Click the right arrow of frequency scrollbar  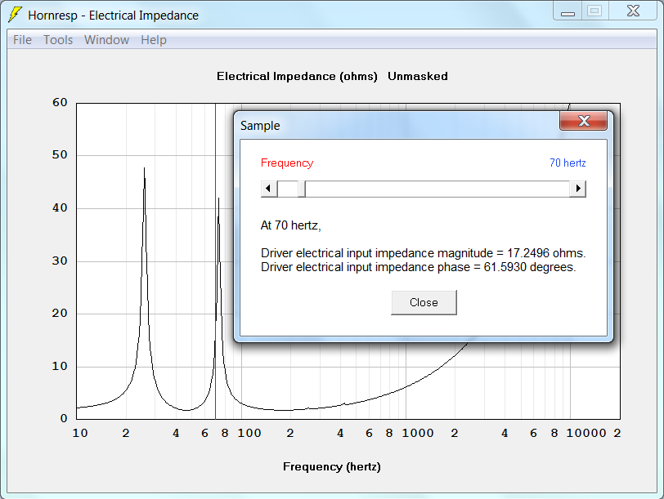(x=578, y=188)
